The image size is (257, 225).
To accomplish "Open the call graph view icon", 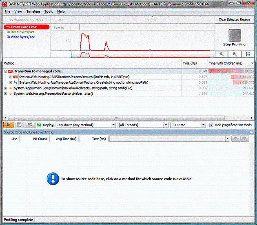I will click(x=30, y=125).
